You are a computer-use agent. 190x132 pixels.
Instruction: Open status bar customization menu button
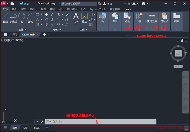(x=186, y=128)
